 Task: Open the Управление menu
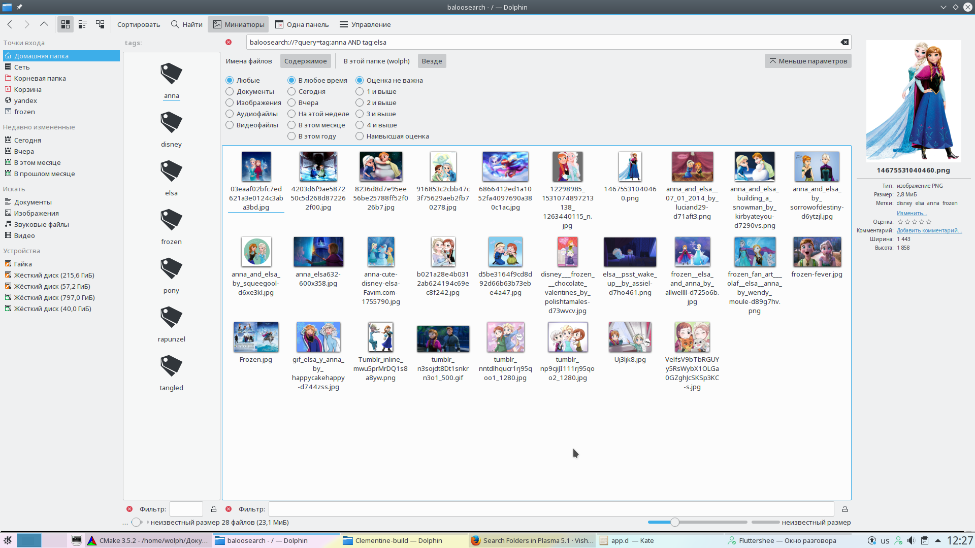[365, 24]
